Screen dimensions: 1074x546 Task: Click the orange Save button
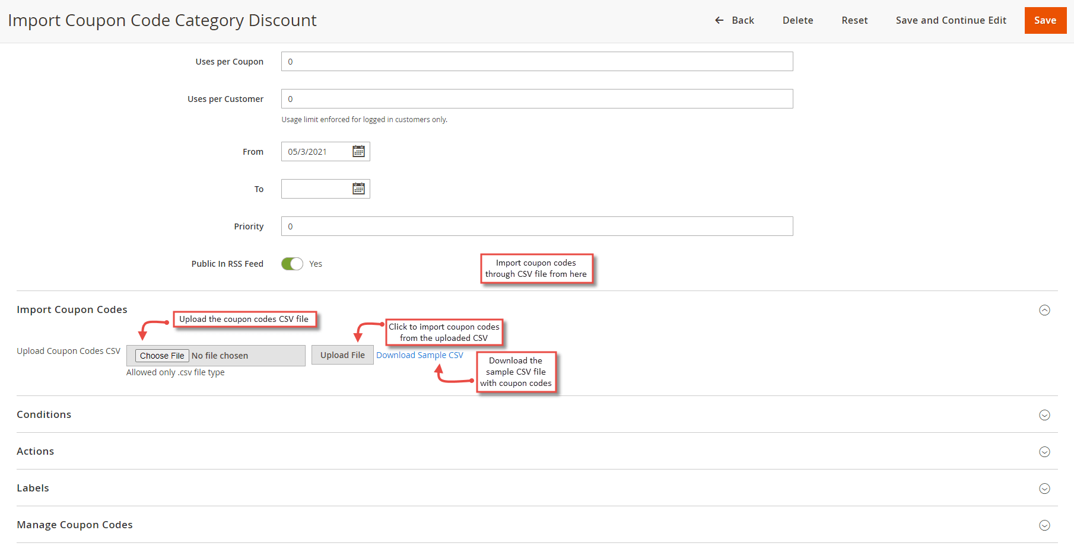coord(1045,20)
